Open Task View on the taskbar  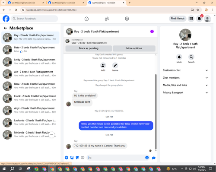[x=20, y=169]
